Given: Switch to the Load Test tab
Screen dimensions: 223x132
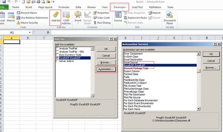Looking at the screenshot, I should pyautogui.click(x=137, y=7).
